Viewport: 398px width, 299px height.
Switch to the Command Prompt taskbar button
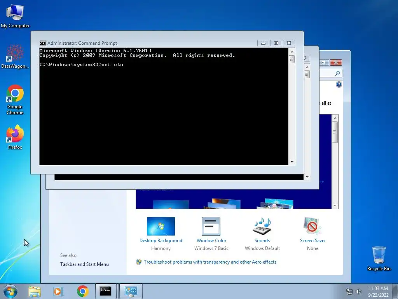(106, 291)
